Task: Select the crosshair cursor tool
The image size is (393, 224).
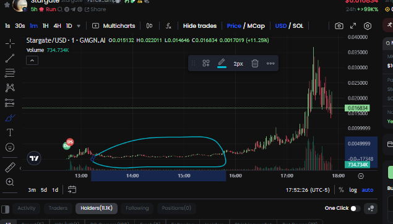Action: [10, 43]
